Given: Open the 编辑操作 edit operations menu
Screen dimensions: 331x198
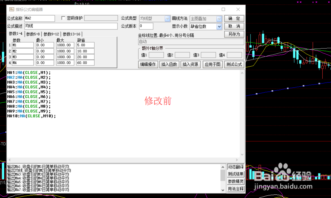Looking at the screenshot, I should [148, 65].
